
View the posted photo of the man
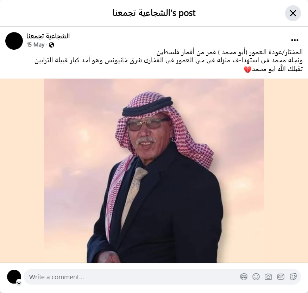tap(154, 171)
